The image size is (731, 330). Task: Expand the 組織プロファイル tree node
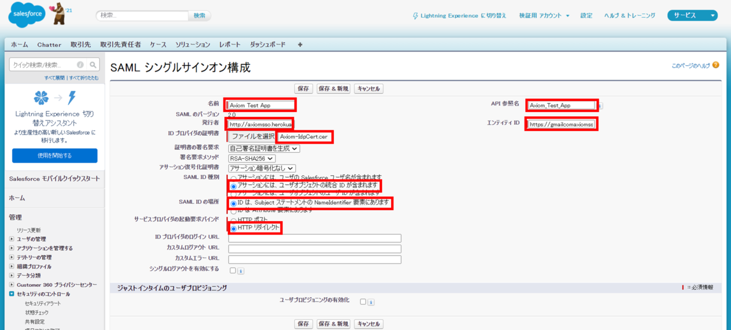click(12, 266)
